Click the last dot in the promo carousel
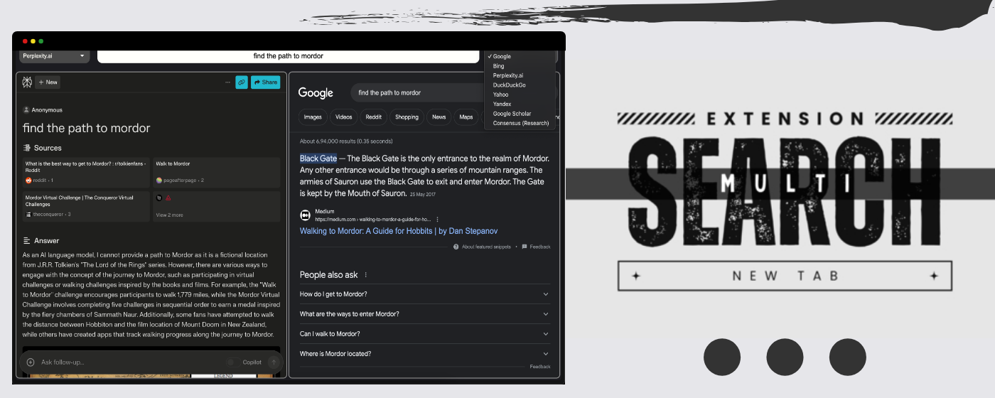Viewport: 995px width, 398px height. coord(847,357)
